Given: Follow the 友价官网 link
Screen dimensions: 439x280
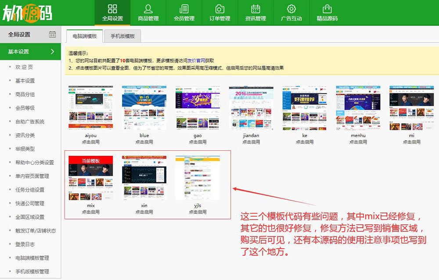Looking at the screenshot, I should 196,60.
